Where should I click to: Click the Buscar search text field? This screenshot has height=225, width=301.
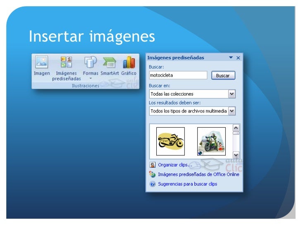[178, 75]
